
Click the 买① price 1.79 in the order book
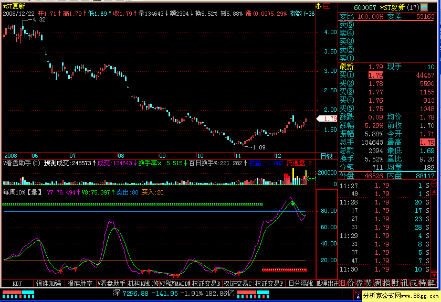coord(376,75)
